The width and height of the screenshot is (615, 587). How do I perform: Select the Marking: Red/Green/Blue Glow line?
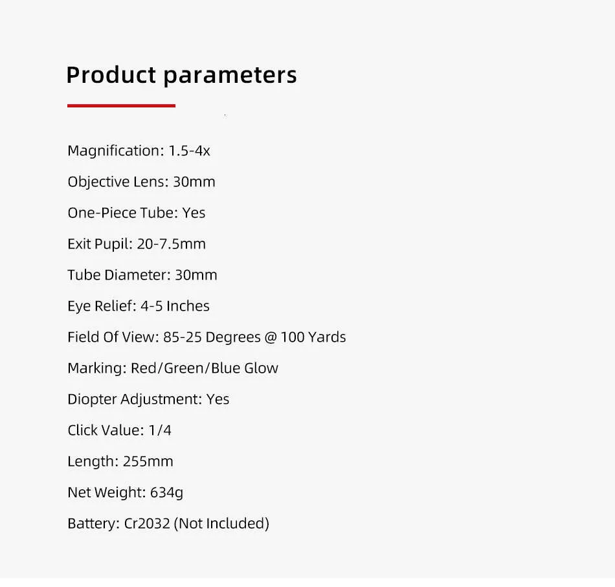[173, 368]
